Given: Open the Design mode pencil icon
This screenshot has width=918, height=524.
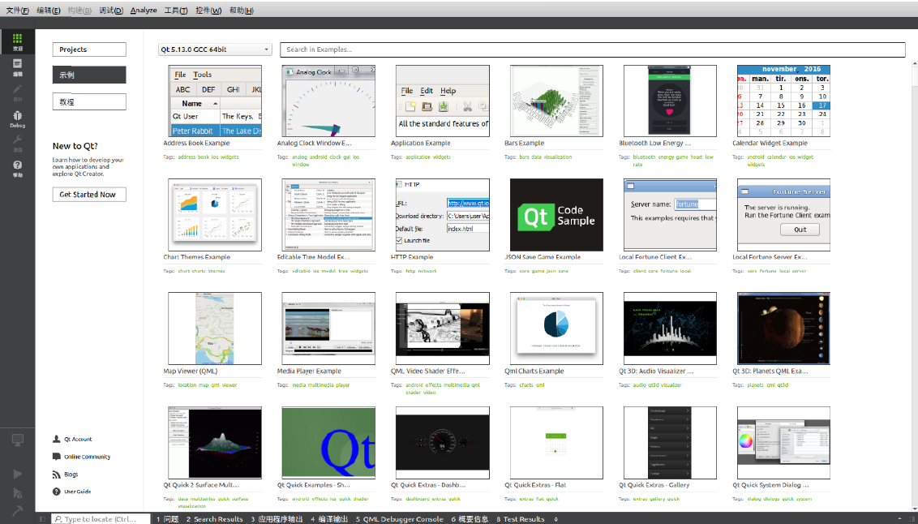Looking at the screenshot, I should 18,89.
